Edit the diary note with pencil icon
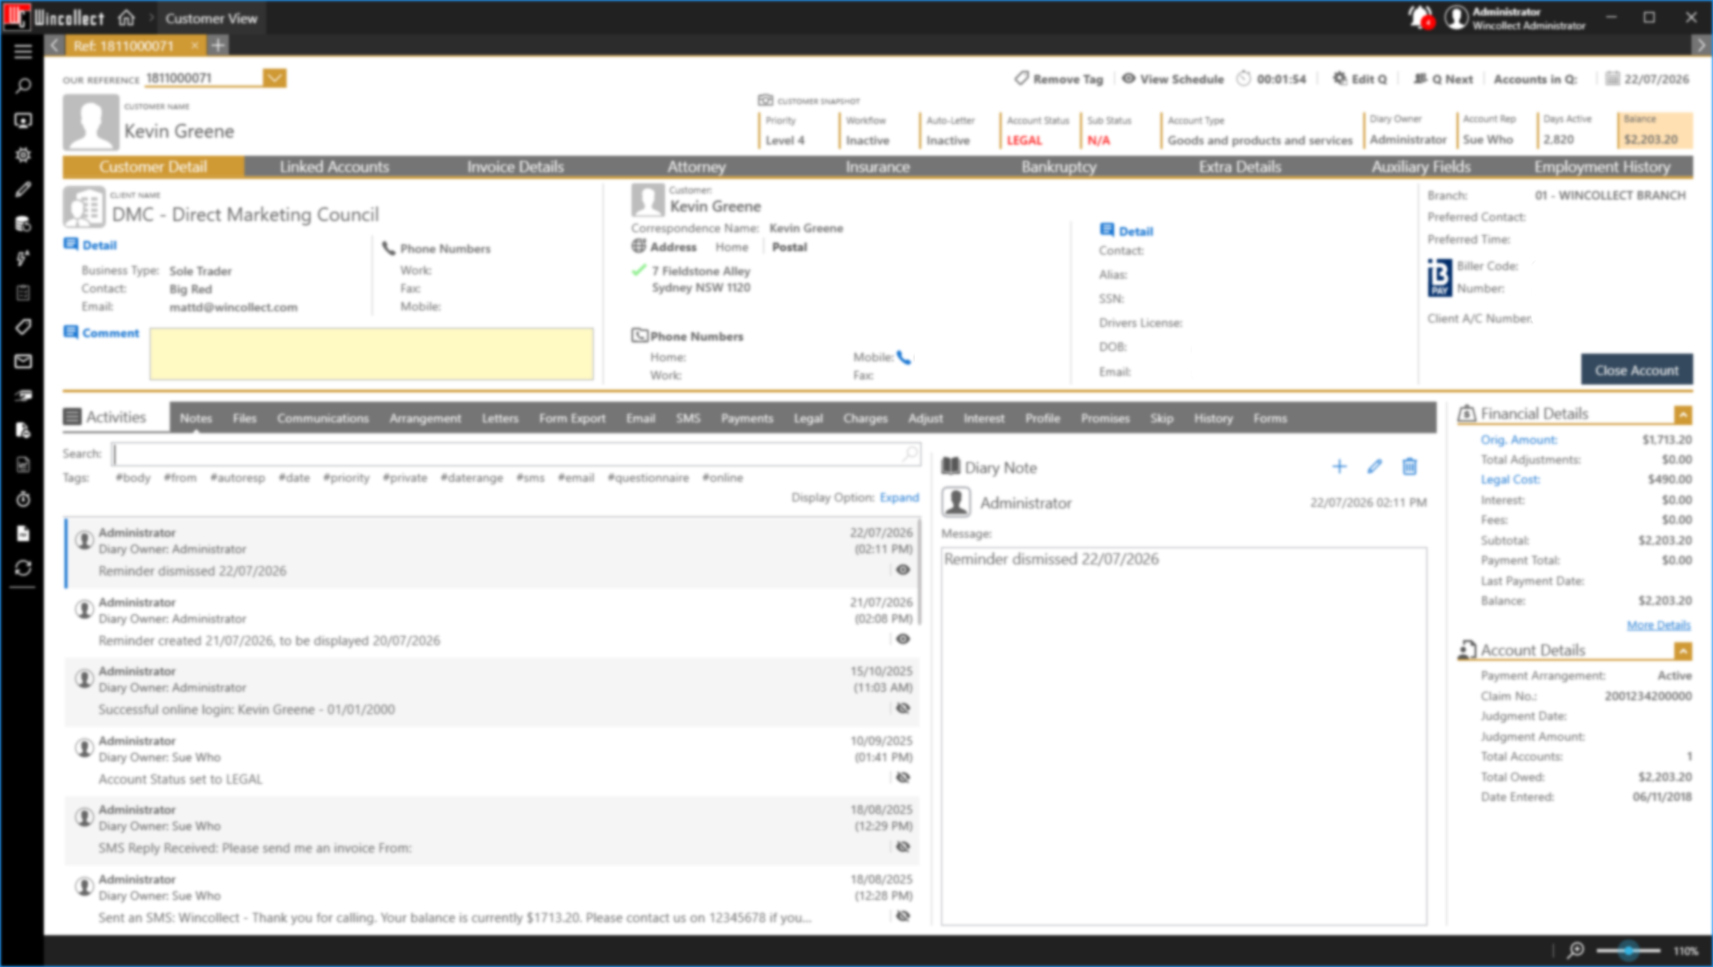 pos(1374,466)
